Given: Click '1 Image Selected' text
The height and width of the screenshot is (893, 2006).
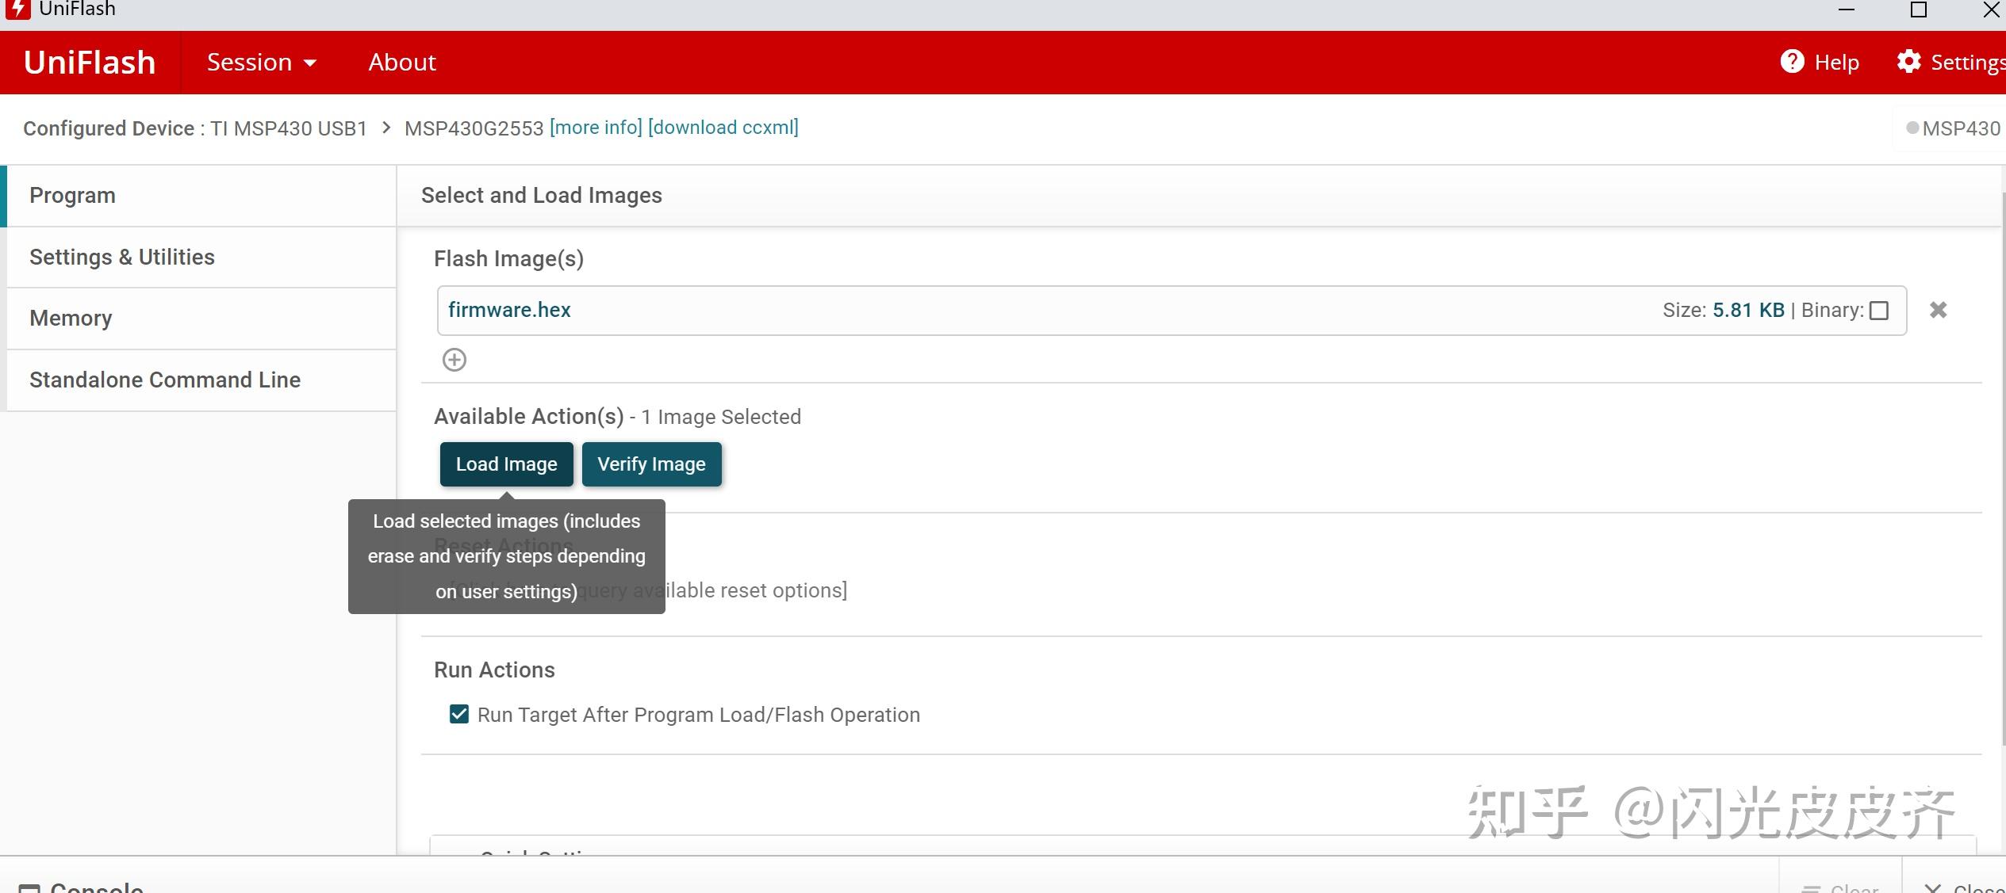Looking at the screenshot, I should 721,417.
